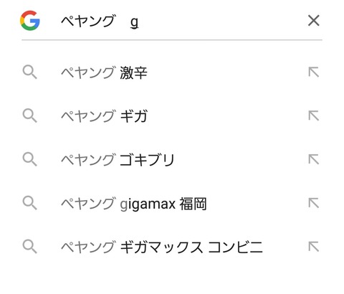The image size is (344, 294).
Task: Click the Google logo icon
Action: tap(30, 21)
